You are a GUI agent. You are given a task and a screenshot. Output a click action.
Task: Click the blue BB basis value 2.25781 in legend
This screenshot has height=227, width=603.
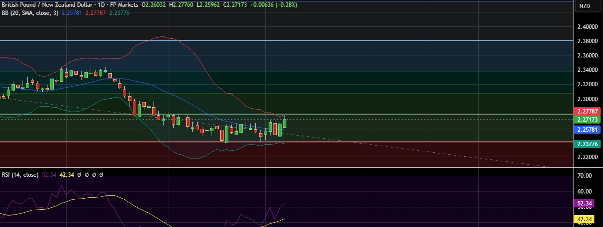(x=72, y=13)
